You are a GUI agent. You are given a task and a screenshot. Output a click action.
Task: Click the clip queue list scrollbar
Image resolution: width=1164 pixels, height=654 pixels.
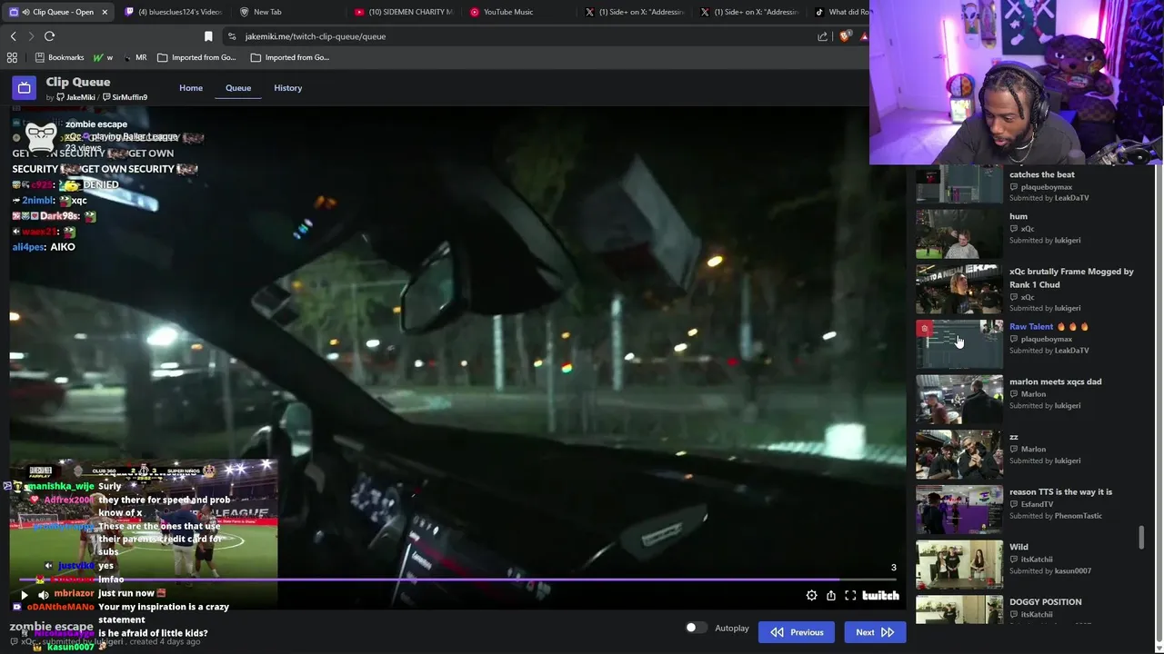[x=1141, y=537]
